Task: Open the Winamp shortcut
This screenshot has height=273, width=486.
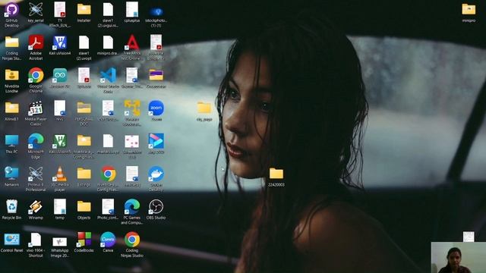Action: coord(36,206)
